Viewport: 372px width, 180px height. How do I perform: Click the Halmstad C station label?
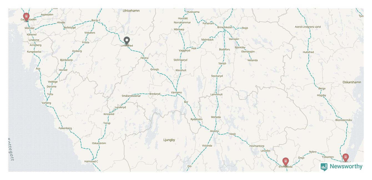[x=91, y=161]
